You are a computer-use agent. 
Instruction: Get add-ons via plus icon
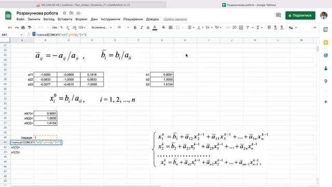(x=326, y=102)
